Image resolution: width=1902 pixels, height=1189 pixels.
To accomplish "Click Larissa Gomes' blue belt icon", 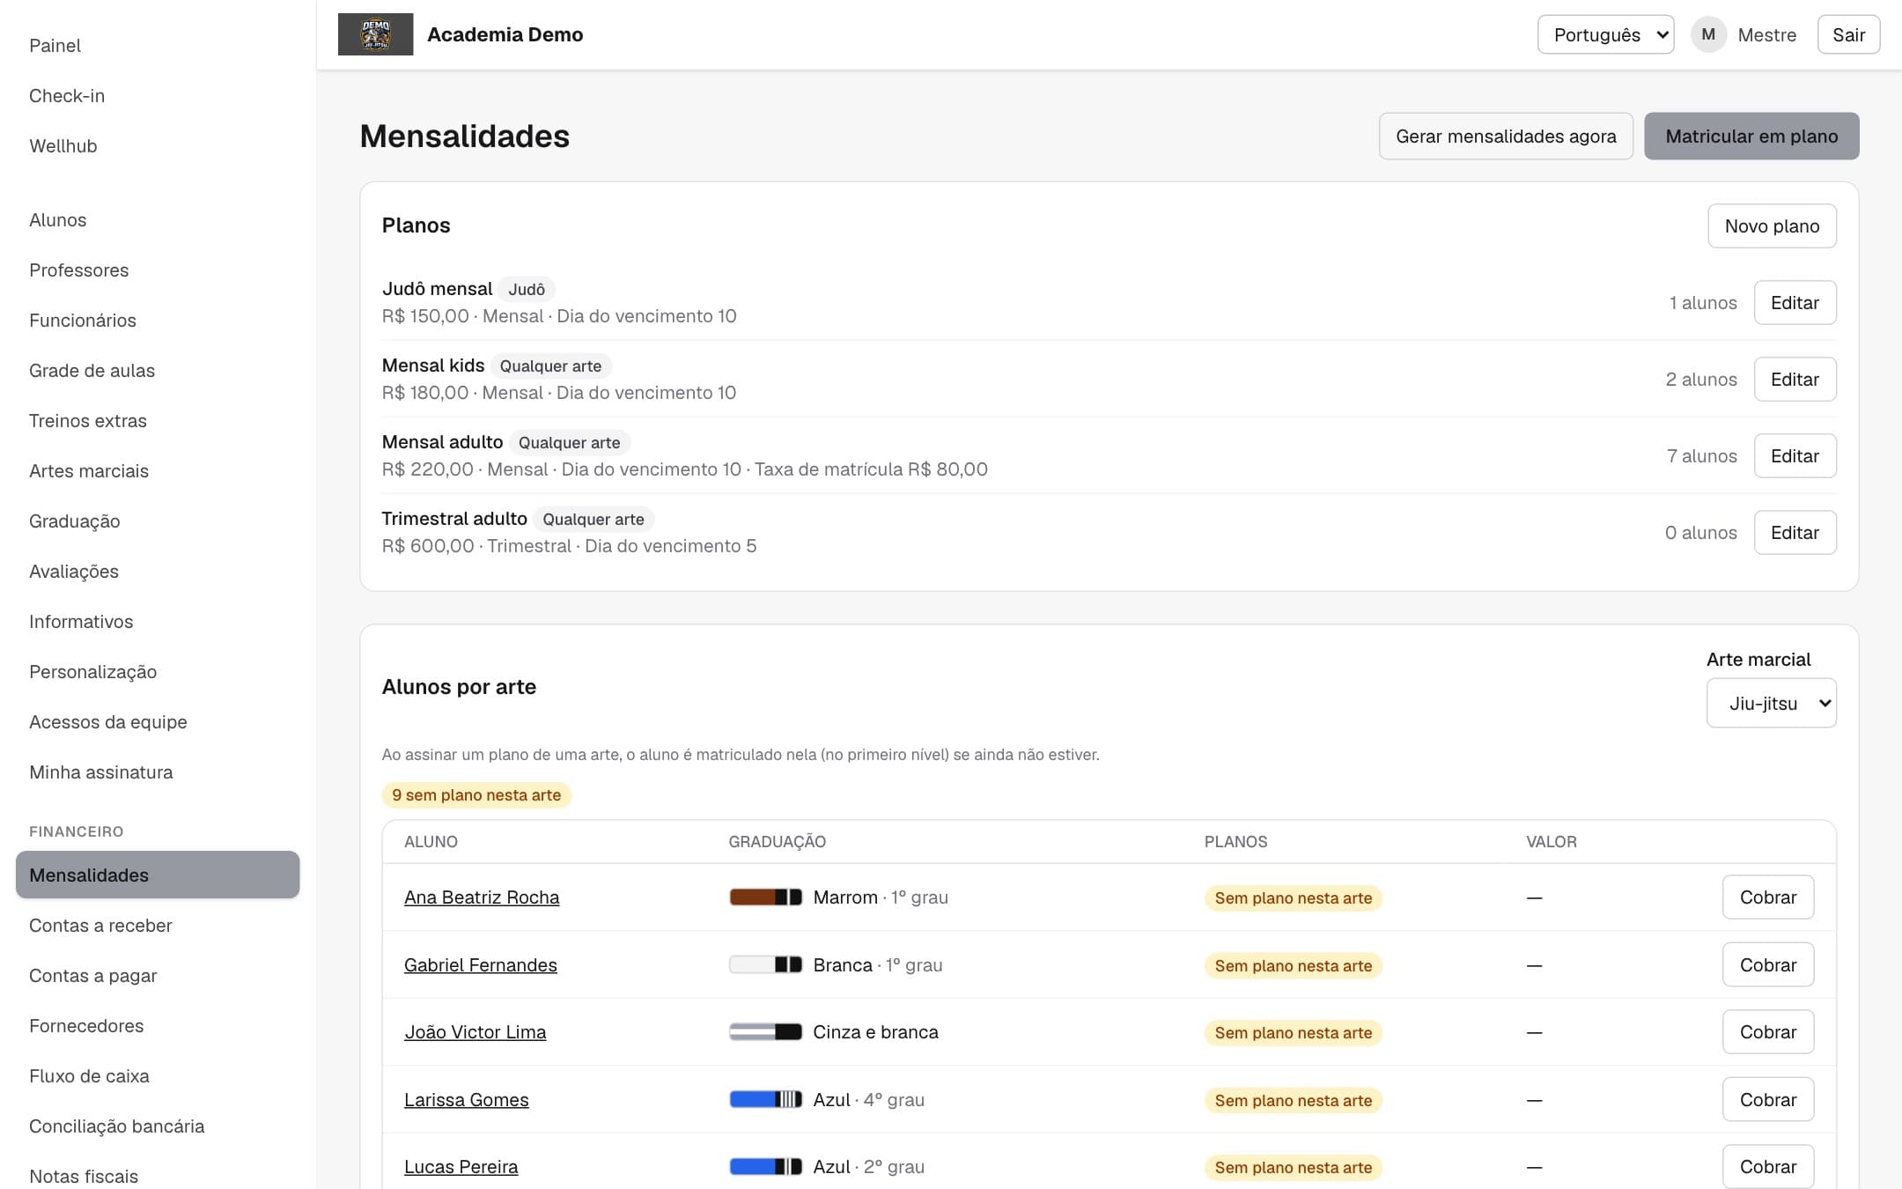I will pos(765,1099).
